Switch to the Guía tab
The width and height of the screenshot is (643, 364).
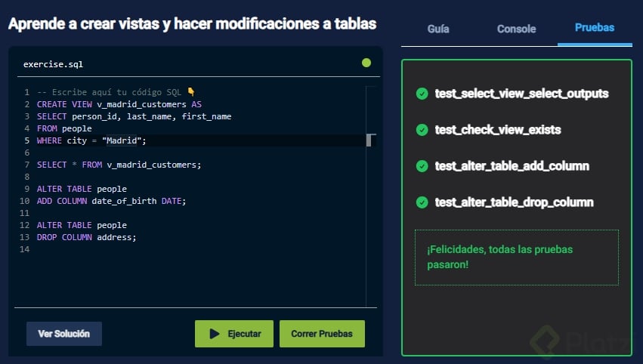pos(438,29)
